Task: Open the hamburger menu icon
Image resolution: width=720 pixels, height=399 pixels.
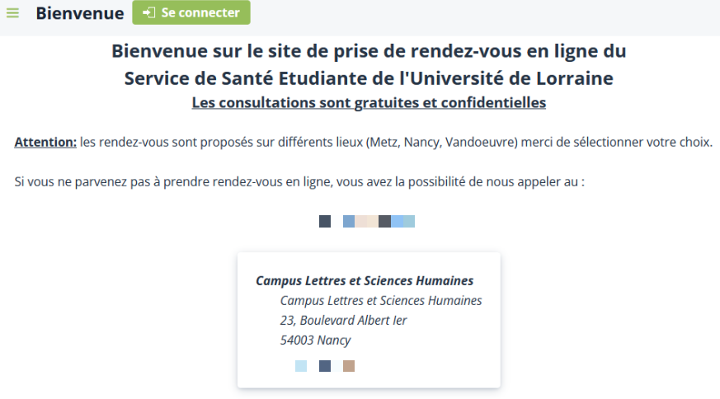Action: 12,13
